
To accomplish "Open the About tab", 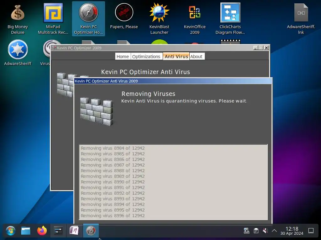I will pyautogui.click(x=196, y=57).
